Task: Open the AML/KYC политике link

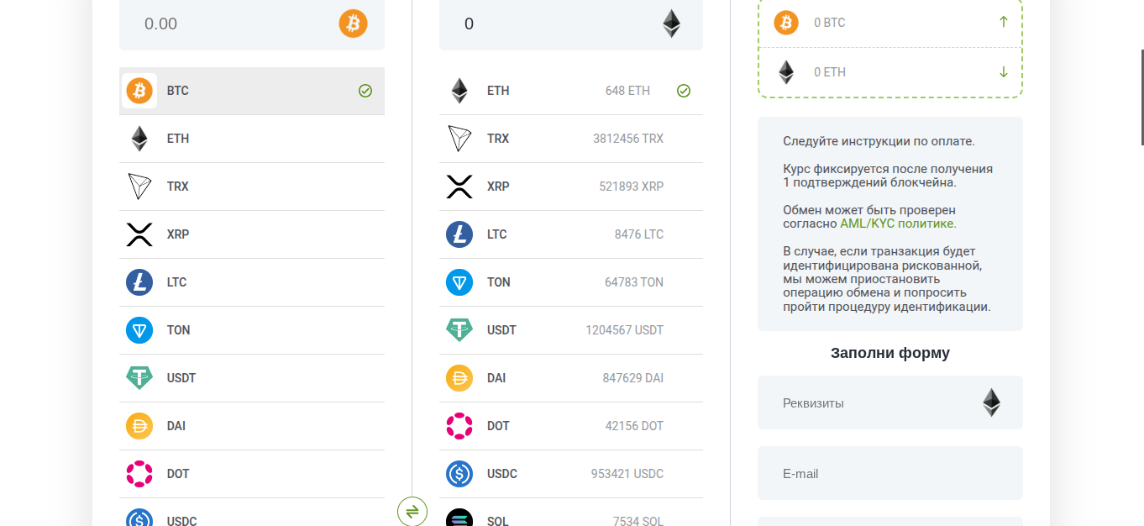Action: (x=898, y=224)
